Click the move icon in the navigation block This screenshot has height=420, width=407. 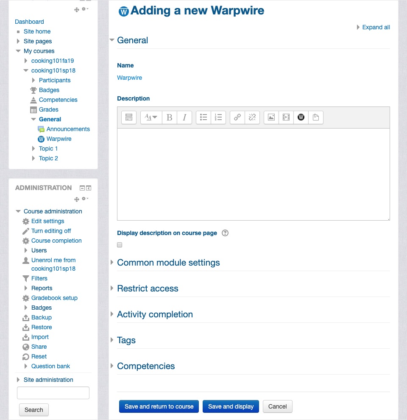[x=77, y=10]
